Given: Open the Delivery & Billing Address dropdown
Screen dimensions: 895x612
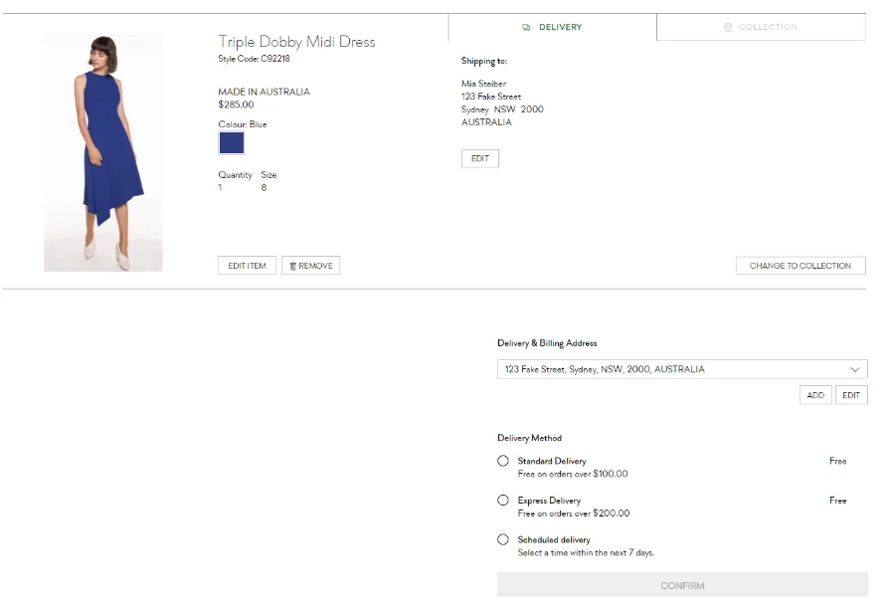Looking at the screenshot, I should [676, 369].
